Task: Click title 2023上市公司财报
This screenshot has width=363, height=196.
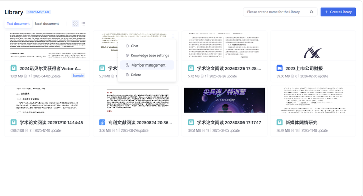Action: click(x=304, y=68)
